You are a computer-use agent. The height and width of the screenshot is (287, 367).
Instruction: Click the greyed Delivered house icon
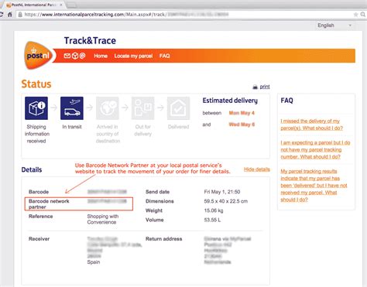click(178, 108)
